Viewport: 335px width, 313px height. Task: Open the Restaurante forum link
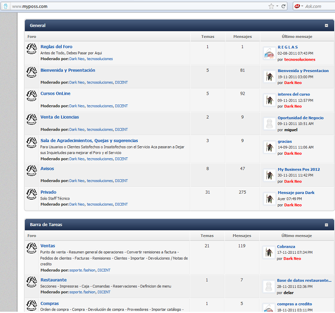point(53,280)
